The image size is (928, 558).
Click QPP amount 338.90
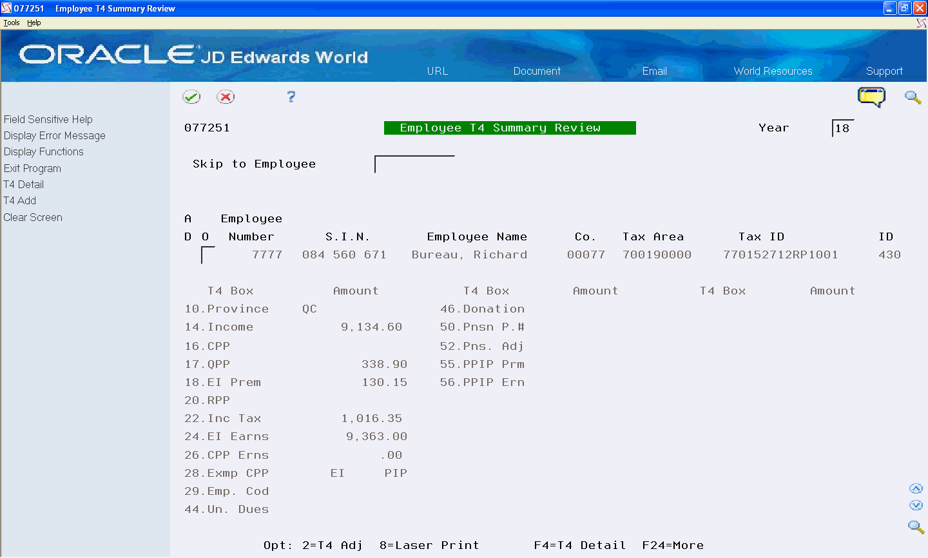point(384,365)
